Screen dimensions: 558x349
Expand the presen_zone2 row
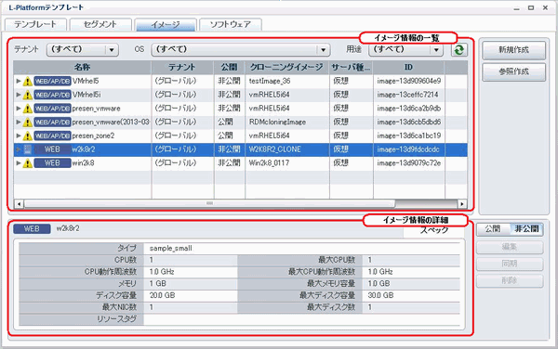[19, 136]
